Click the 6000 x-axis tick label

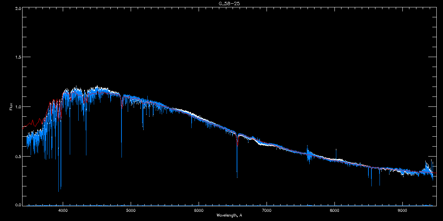199,210
